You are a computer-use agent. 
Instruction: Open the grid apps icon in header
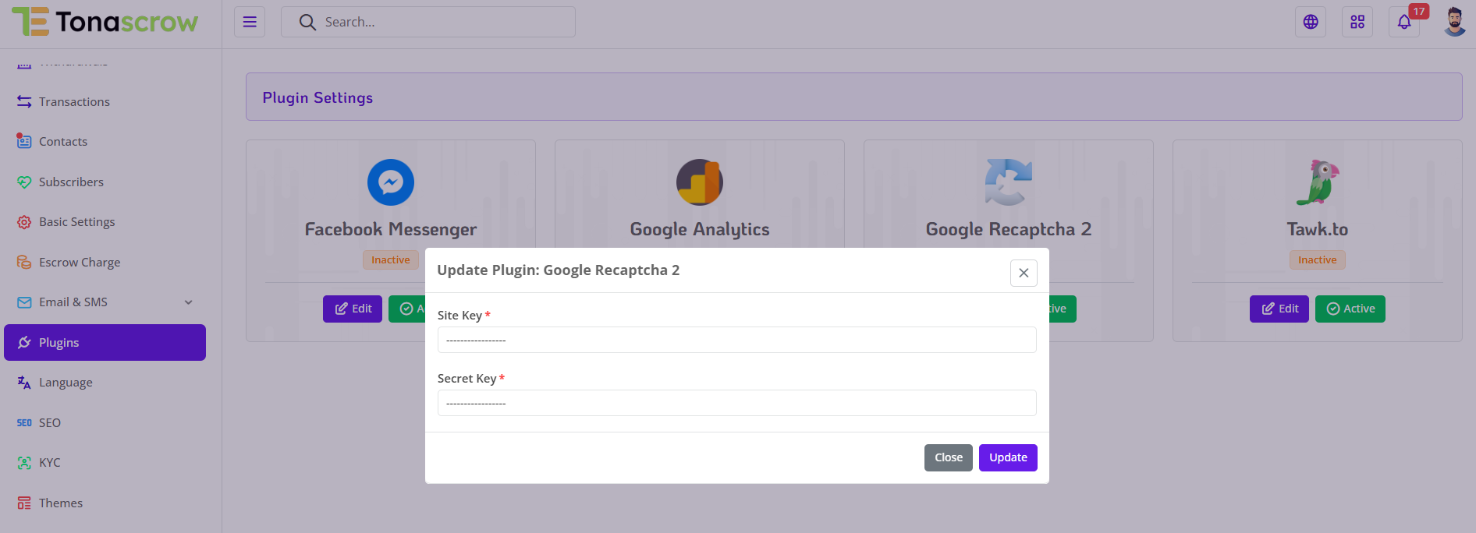tap(1357, 22)
